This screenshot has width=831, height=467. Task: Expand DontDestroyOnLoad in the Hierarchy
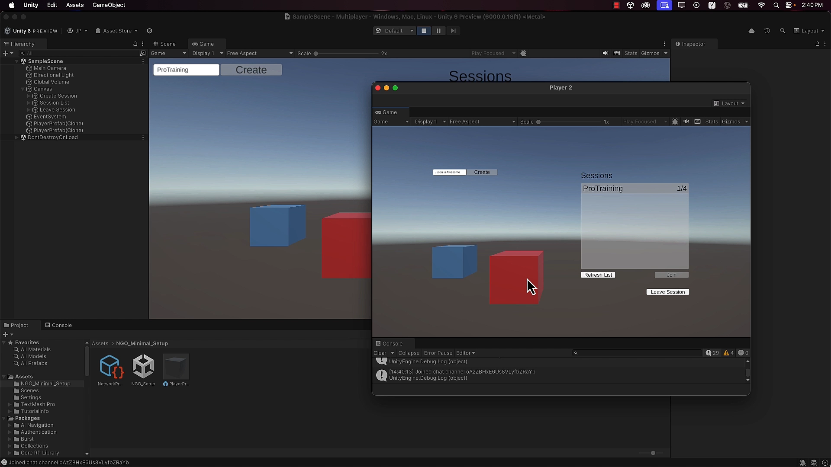click(17, 138)
